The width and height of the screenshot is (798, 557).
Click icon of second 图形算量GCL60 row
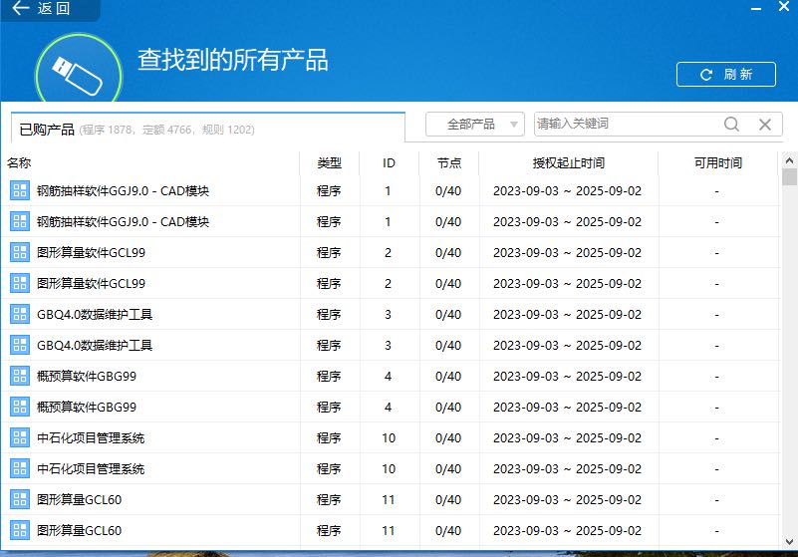(20, 530)
